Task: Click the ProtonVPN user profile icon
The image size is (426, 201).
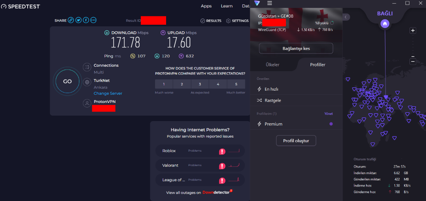Action: [x=87, y=103]
